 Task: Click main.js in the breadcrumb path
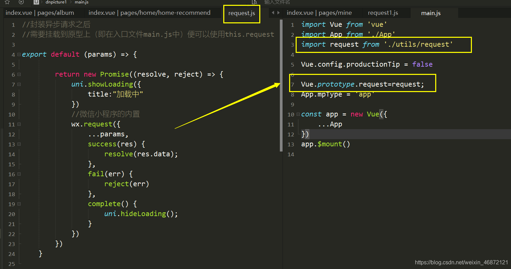(x=82, y=2)
